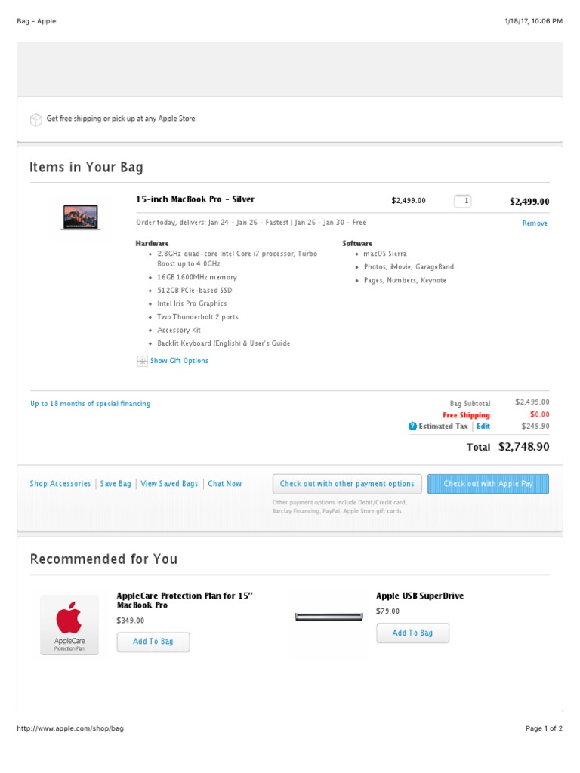
Task: Open special financing details link
Action: point(90,404)
